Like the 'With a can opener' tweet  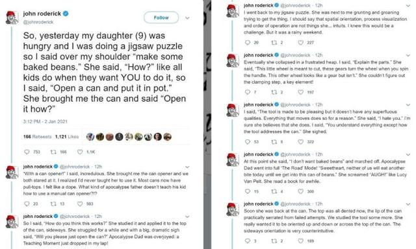(80, 204)
